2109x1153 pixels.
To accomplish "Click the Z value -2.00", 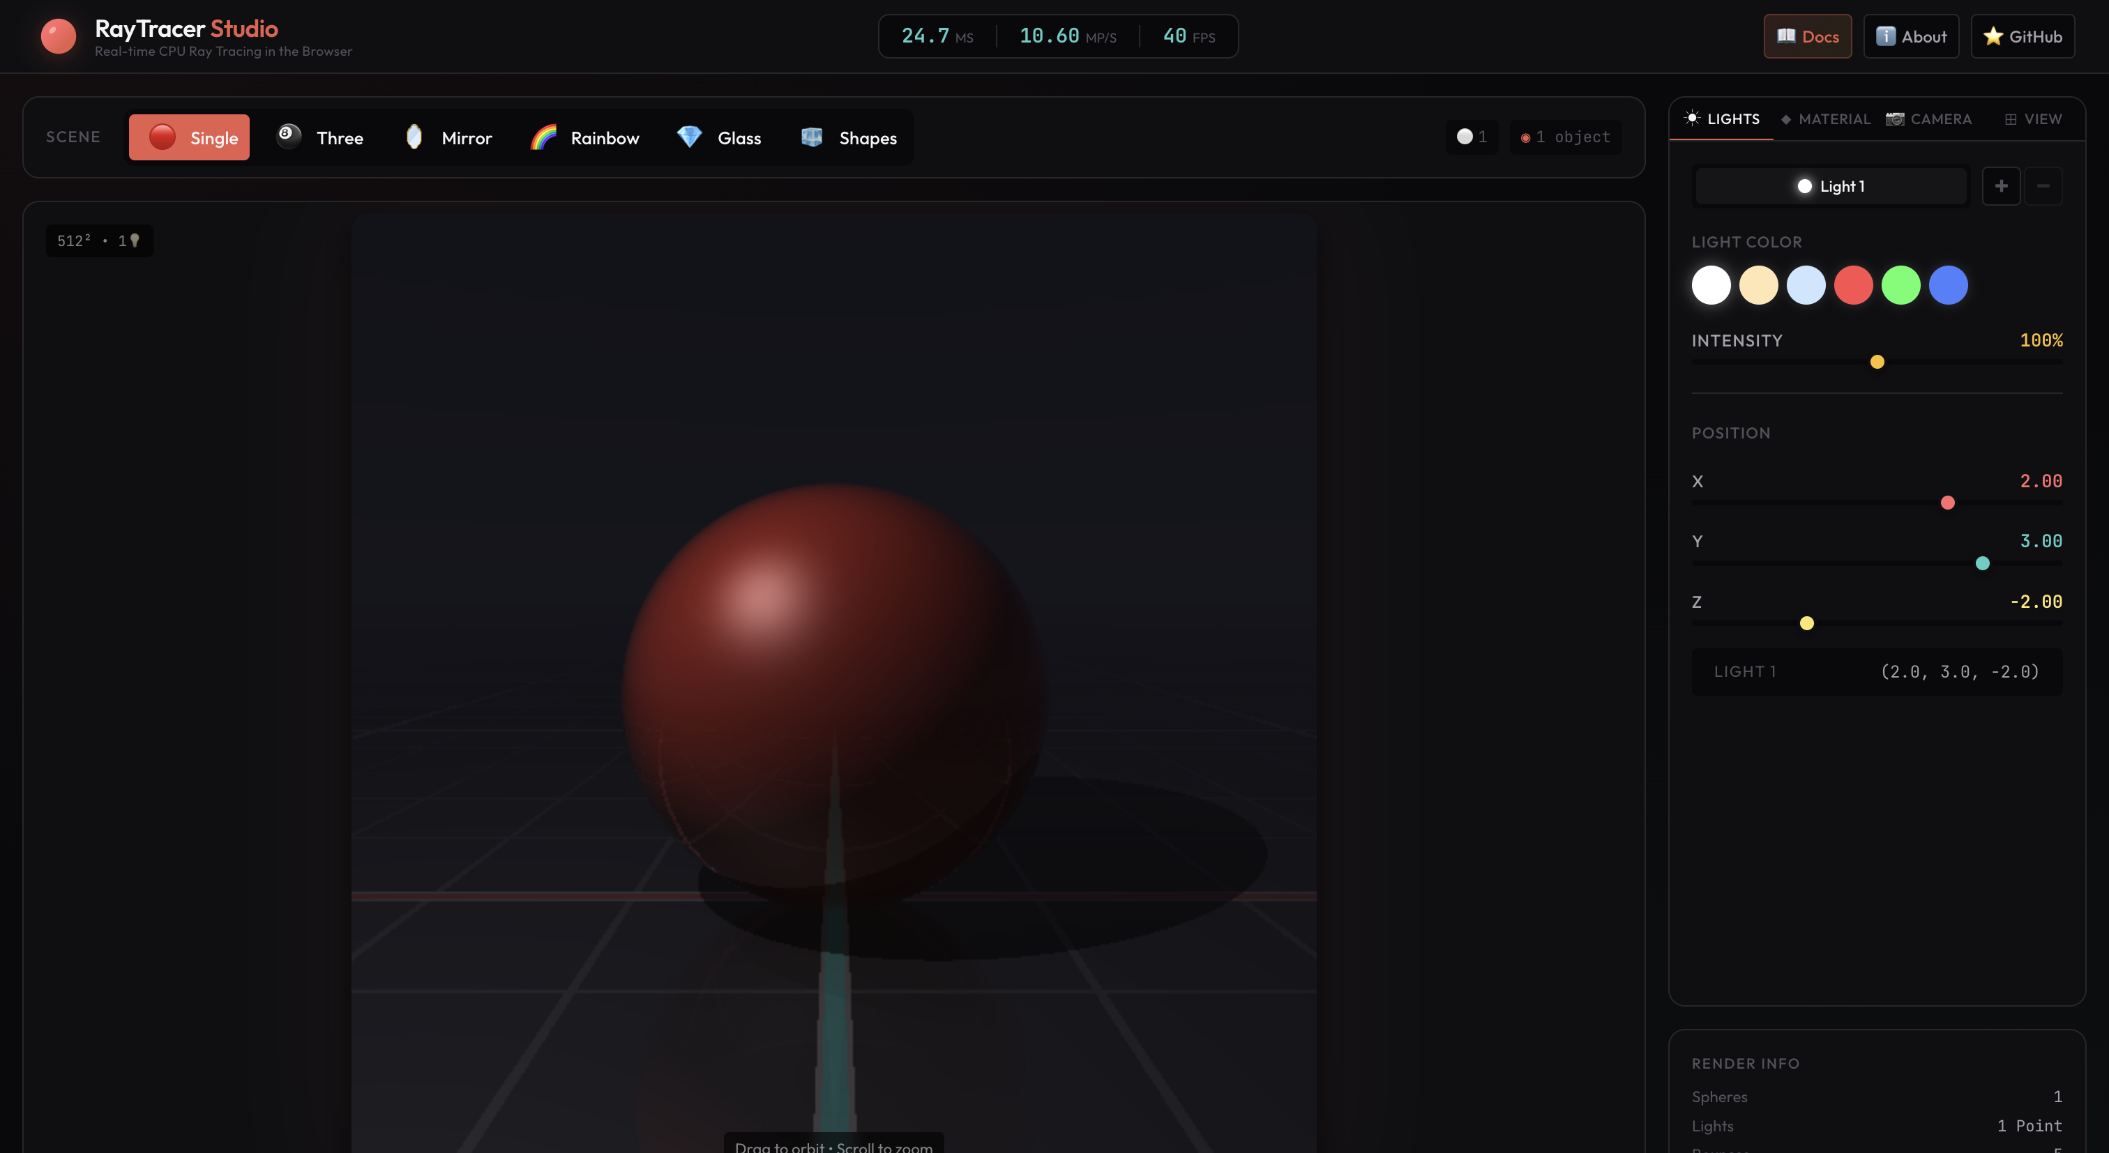I will (x=2035, y=602).
